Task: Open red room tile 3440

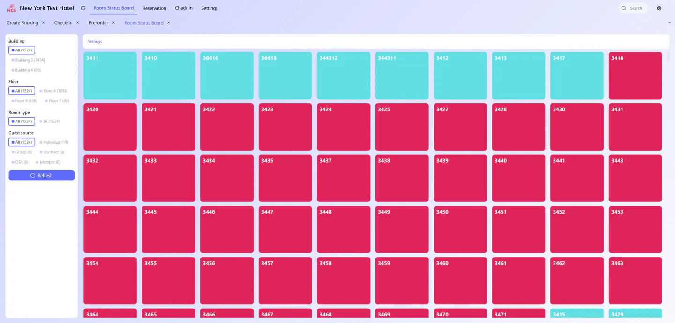Action: (x=519, y=178)
